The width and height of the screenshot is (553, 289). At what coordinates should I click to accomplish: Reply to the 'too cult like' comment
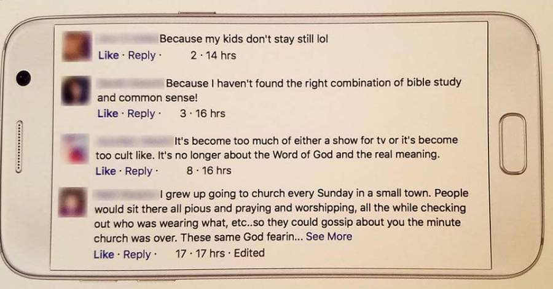coord(139,171)
